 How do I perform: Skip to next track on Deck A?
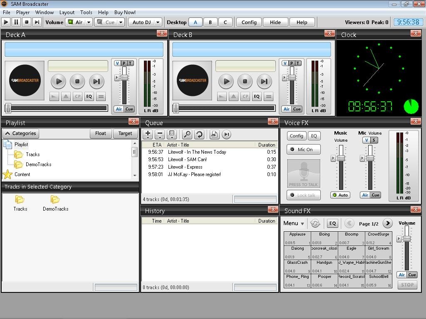point(97,81)
